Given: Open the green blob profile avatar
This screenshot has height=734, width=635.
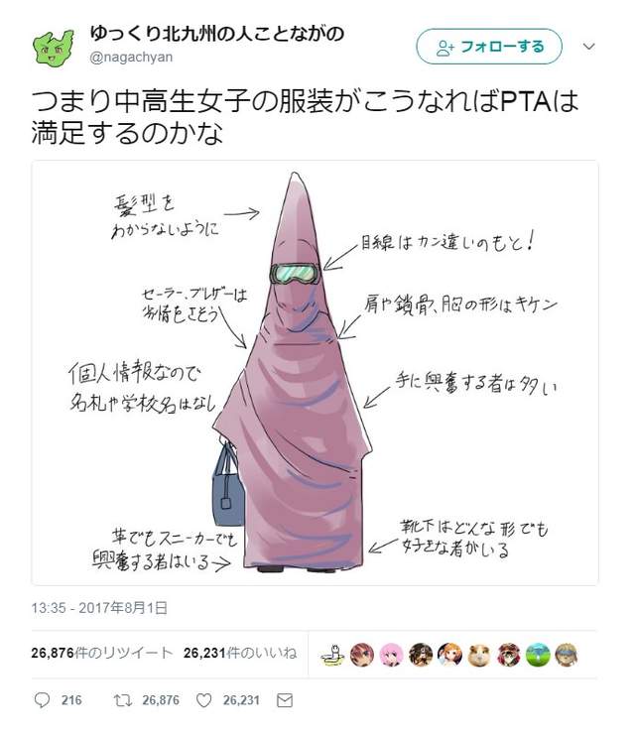Looking at the screenshot, I should 54,48.
